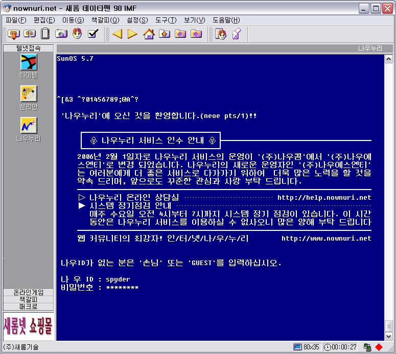The image size is (396, 354).
Task: Click the notepad with face icon
Action: [220, 34]
